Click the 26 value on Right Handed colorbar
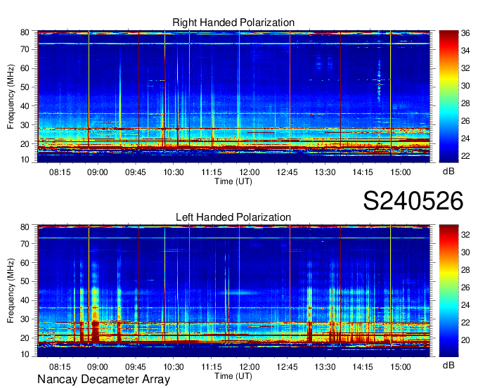 point(465,121)
